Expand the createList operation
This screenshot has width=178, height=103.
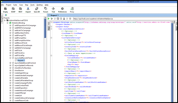tap(10, 95)
